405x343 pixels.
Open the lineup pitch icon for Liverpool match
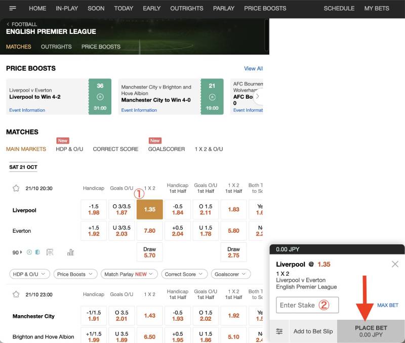(x=50, y=252)
